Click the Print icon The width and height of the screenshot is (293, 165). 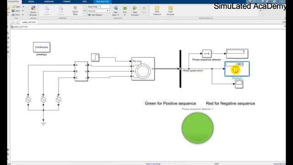[x=13, y=15]
